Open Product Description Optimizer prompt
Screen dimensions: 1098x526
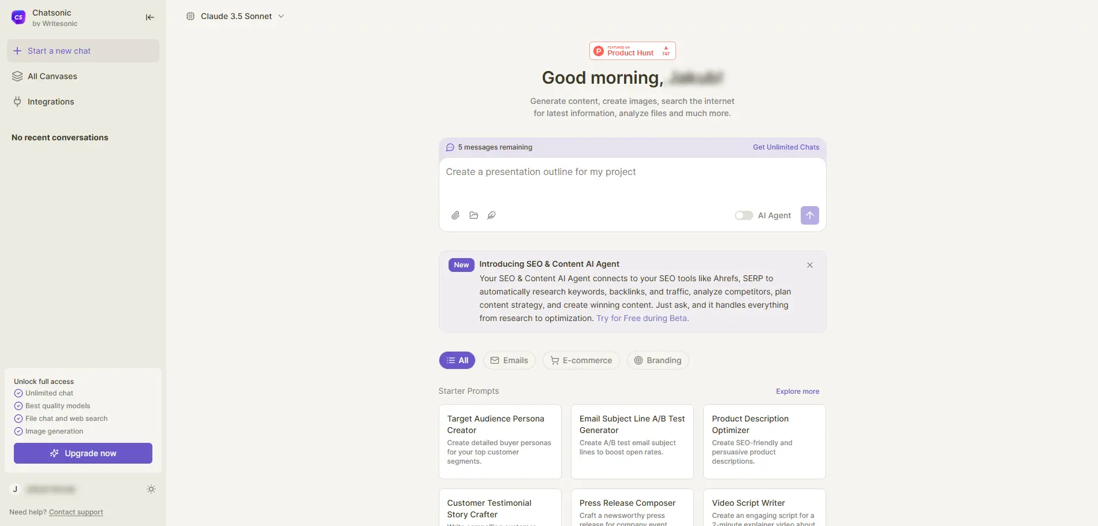coord(764,442)
